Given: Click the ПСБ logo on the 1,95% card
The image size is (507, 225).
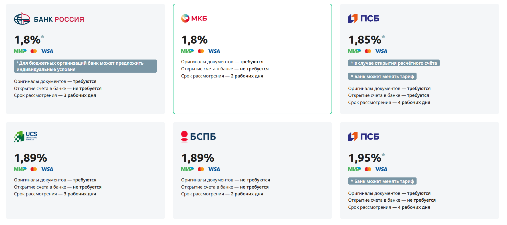Looking at the screenshot, I should 363,137.
